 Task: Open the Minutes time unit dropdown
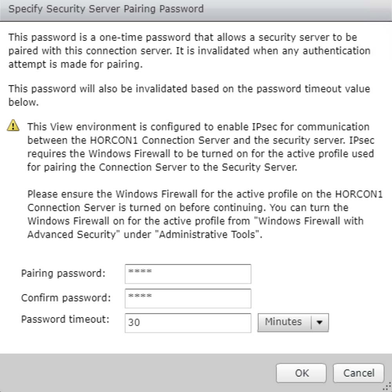coord(283,322)
